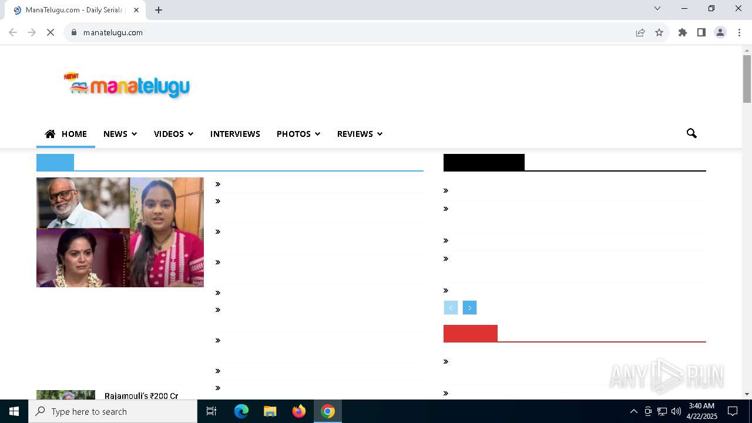
Task: Click the address bar URL field
Action: [352, 32]
